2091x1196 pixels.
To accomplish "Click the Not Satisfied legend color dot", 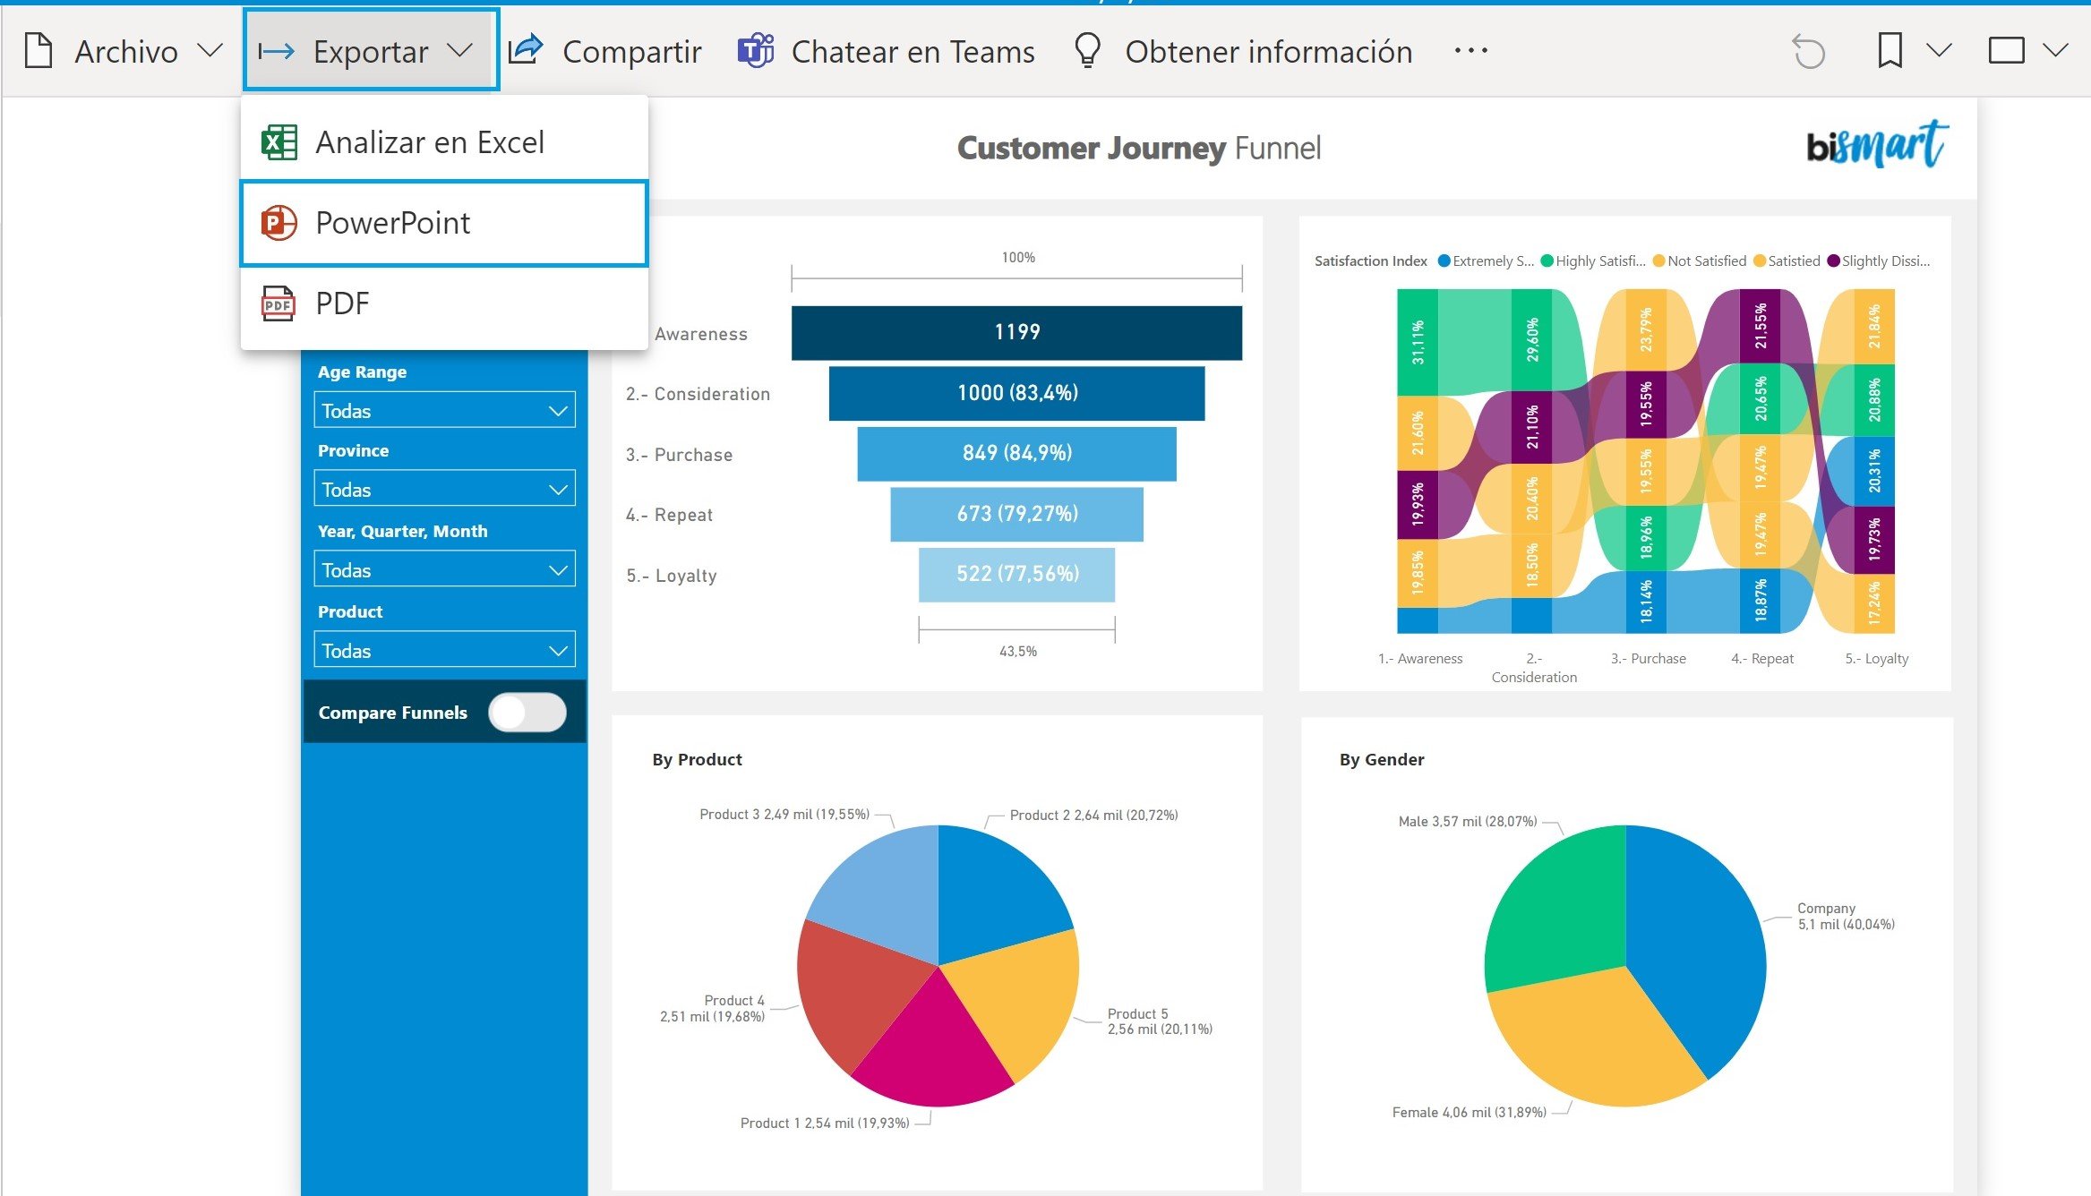I will 1659,261.
